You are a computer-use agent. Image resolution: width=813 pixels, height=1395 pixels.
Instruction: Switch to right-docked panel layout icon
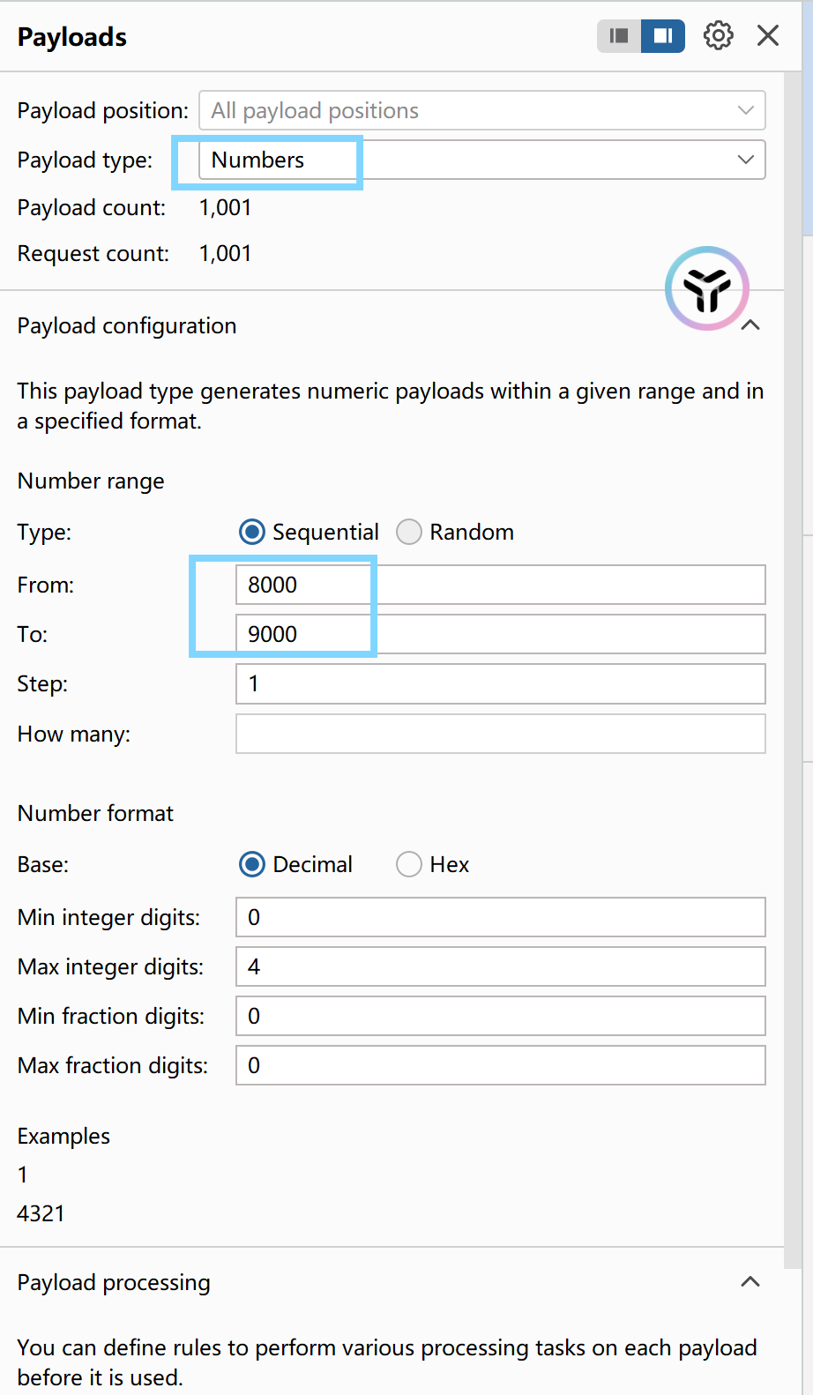click(x=663, y=36)
